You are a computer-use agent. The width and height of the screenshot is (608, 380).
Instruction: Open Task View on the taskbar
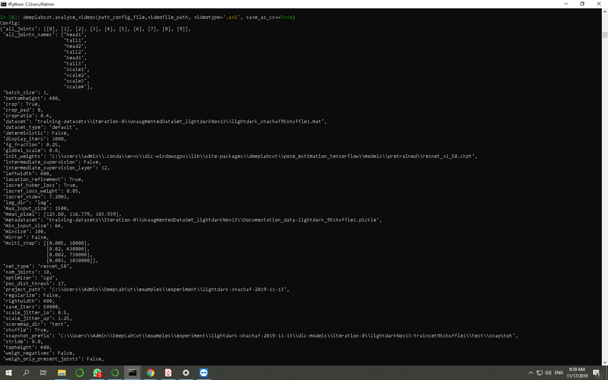(x=43, y=373)
